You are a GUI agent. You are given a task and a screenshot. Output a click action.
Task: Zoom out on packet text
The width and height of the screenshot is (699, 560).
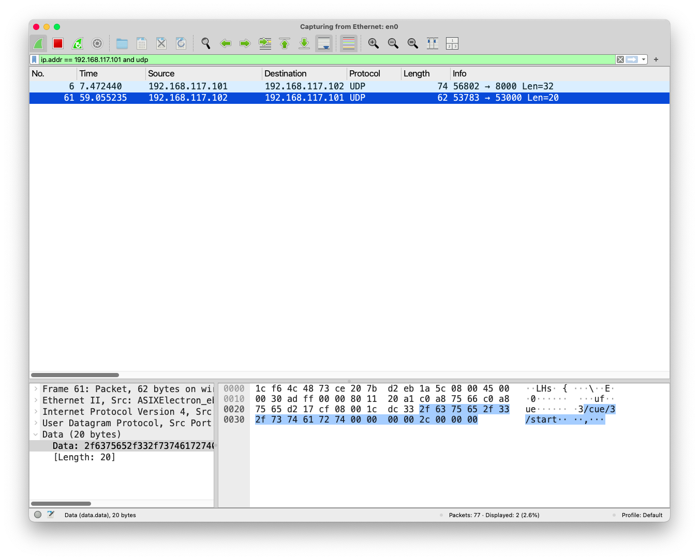click(x=393, y=43)
